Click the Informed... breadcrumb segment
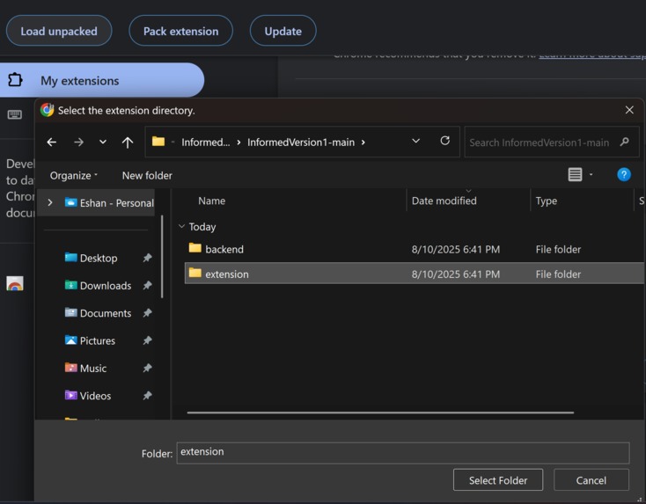This screenshot has height=504, width=646. pyautogui.click(x=206, y=142)
